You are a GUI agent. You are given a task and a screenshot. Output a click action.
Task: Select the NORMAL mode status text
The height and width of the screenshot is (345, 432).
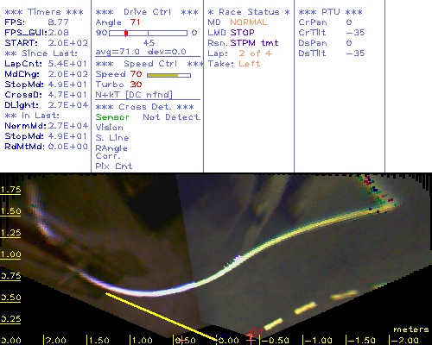coord(249,22)
